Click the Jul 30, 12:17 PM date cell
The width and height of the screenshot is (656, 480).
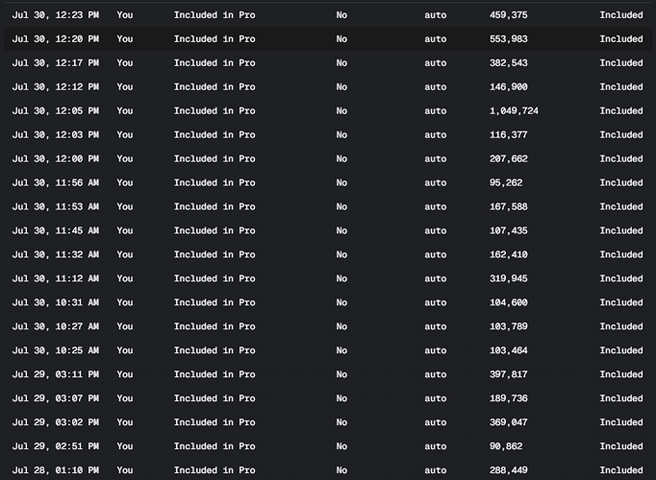coord(55,63)
